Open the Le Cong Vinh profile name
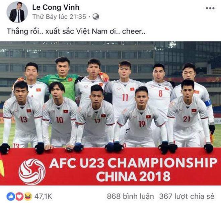Screen dimensions: 221x203 click(56, 7)
